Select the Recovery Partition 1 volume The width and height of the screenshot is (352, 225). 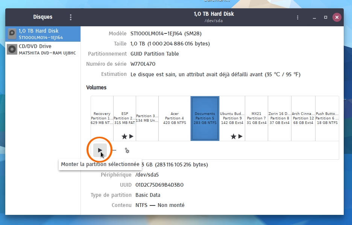(x=102, y=118)
